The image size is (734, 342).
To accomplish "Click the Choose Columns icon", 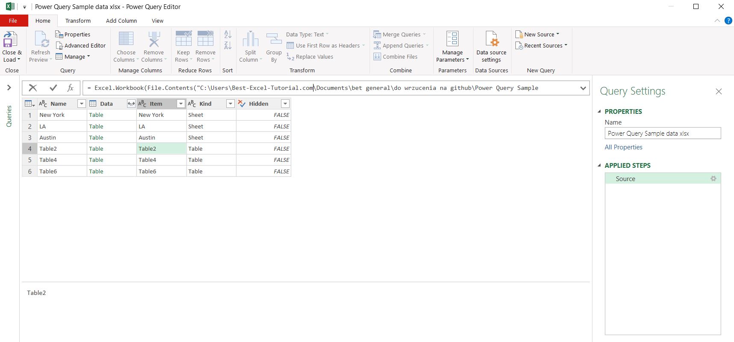I will 126,39.
